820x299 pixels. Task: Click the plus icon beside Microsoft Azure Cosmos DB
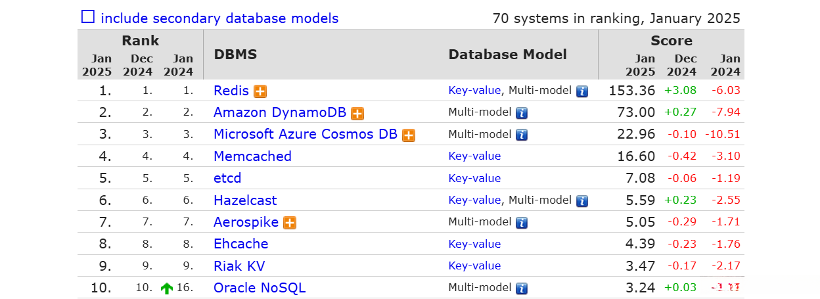409,135
